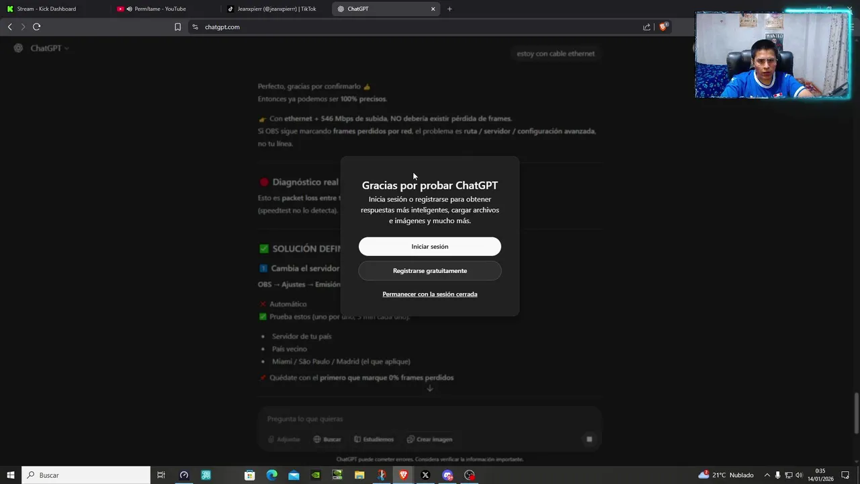Stop the response with the stop button
This screenshot has height=484, width=860.
pos(589,439)
